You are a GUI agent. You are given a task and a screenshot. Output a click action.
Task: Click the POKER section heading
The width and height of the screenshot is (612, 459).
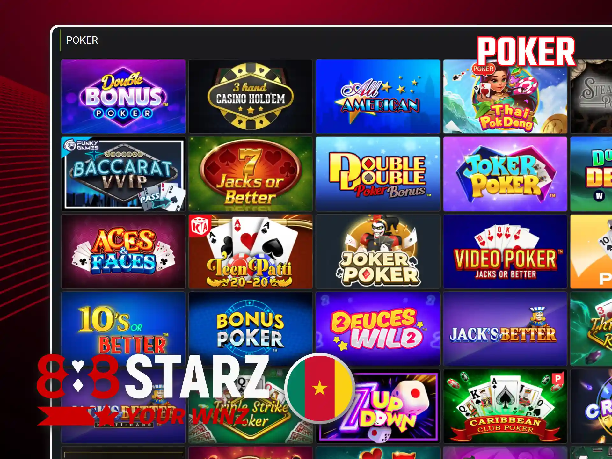coord(82,40)
